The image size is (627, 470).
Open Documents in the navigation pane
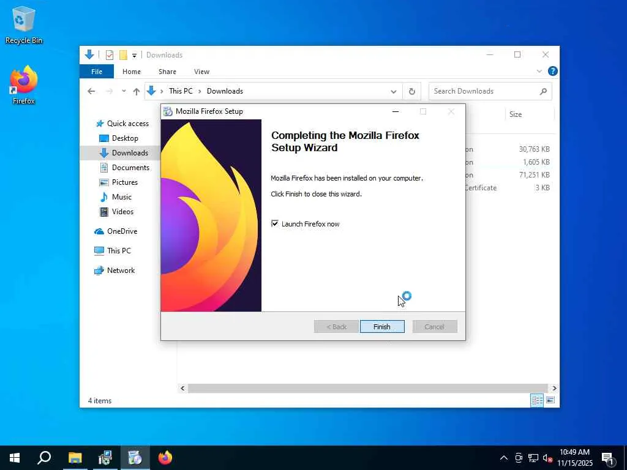point(124,168)
